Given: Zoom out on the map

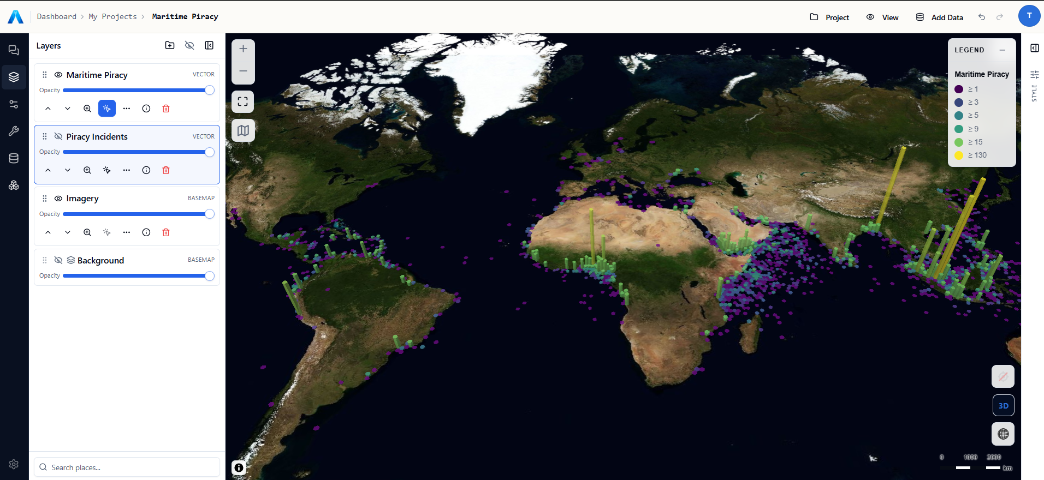Looking at the screenshot, I should tap(243, 71).
